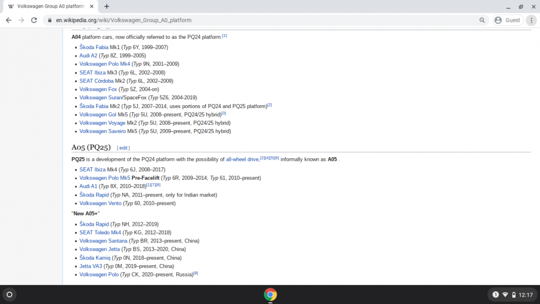Go back with the browser back arrow
540x304 pixels.
pyautogui.click(x=9, y=21)
